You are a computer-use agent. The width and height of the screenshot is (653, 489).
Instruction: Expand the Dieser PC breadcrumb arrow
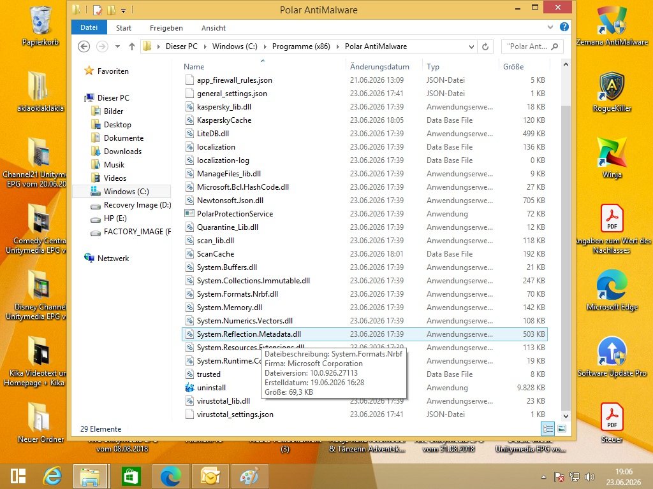[205, 46]
